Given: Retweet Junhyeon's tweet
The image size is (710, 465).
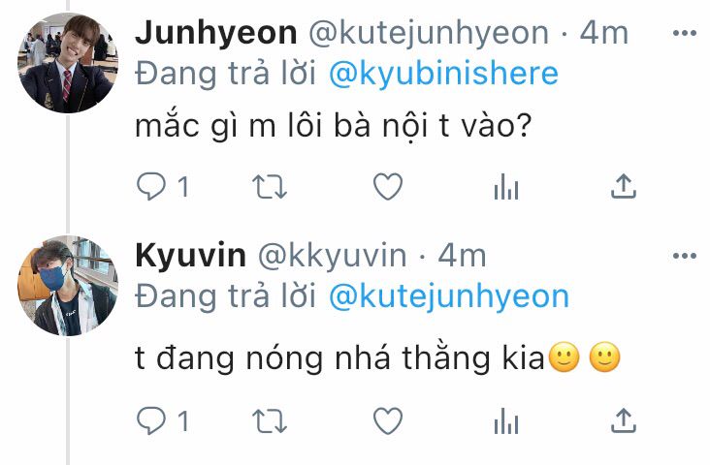Looking at the screenshot, I should [270, 186].
